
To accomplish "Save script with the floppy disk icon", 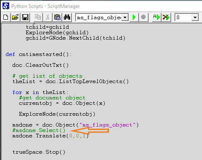I will point(25,18).
